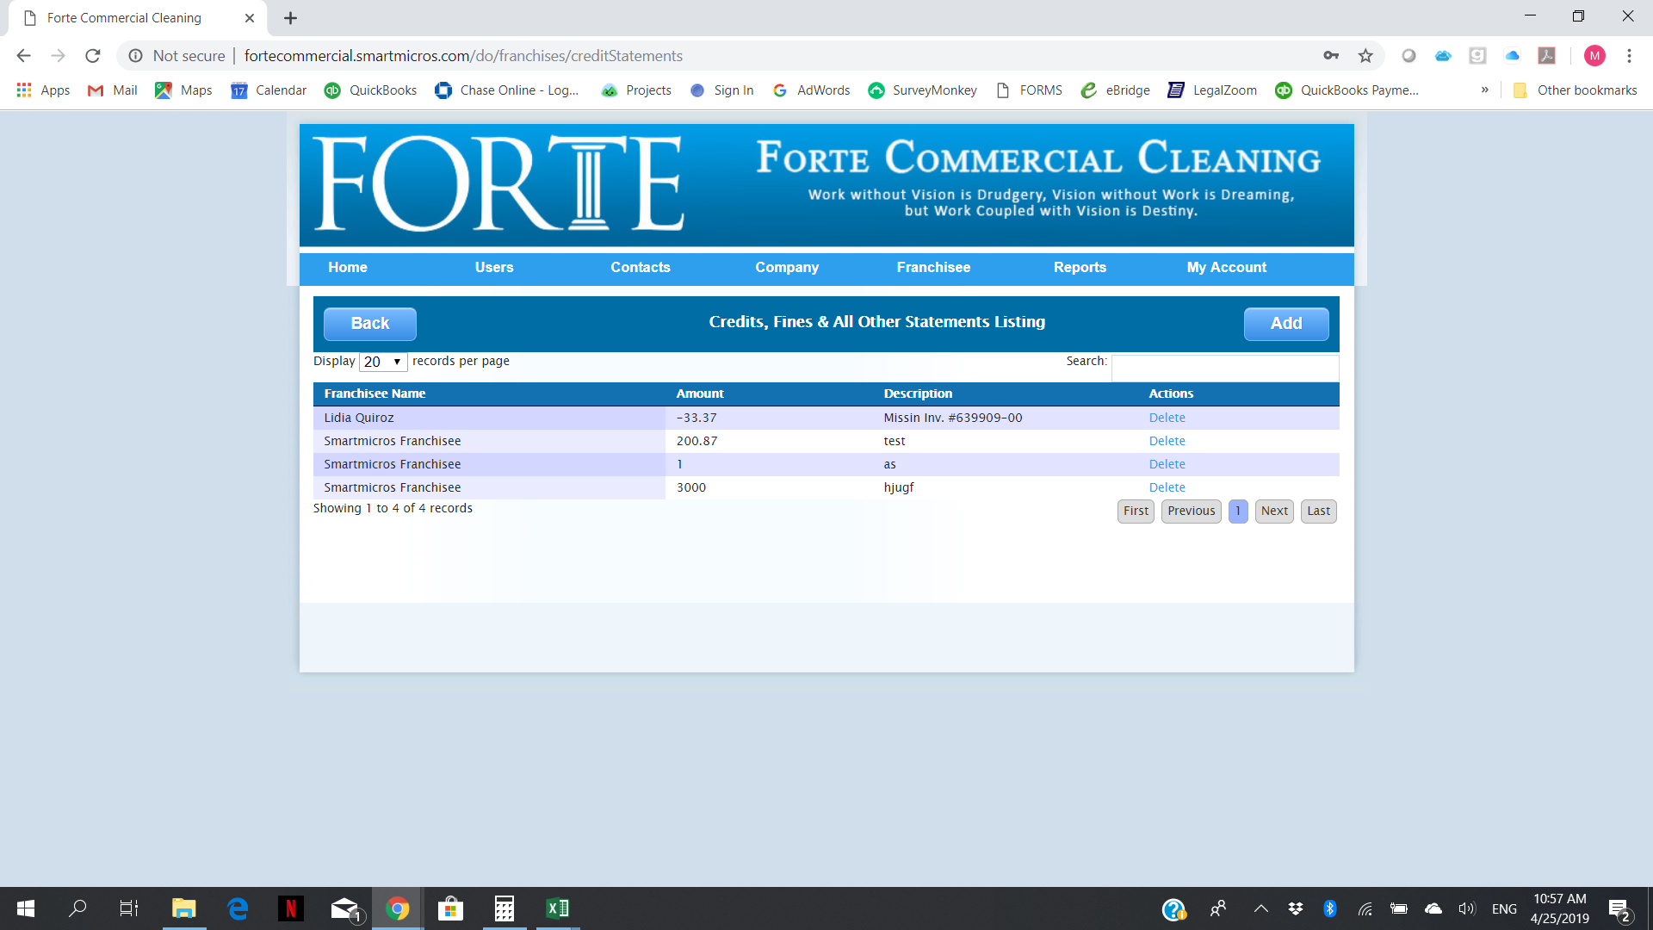
Task: Open the Other bookmarks folder
Action: [1575, 90]
